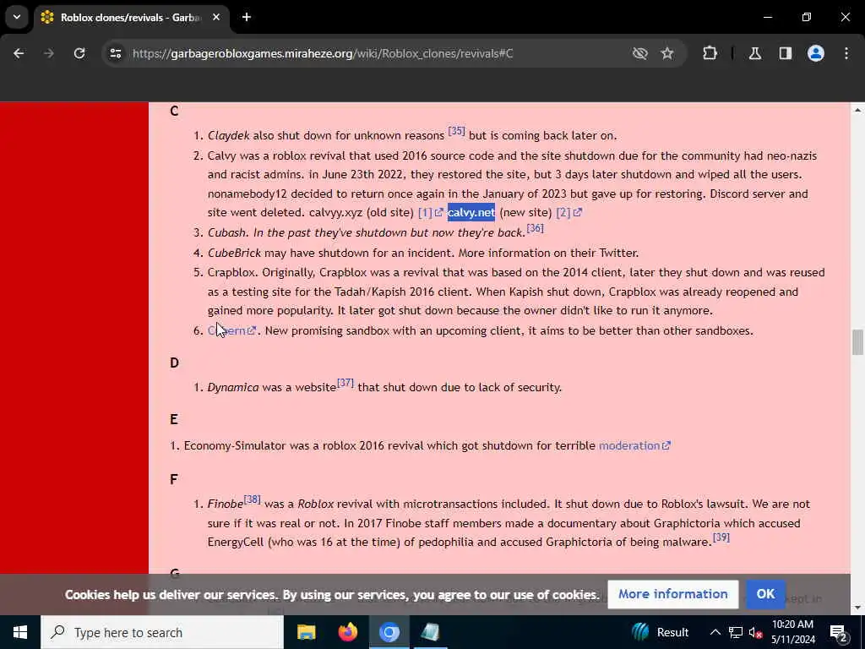The image size is (865, 649).
Task: Open File Explorer from the taskbar
Action: pos(306,632)
